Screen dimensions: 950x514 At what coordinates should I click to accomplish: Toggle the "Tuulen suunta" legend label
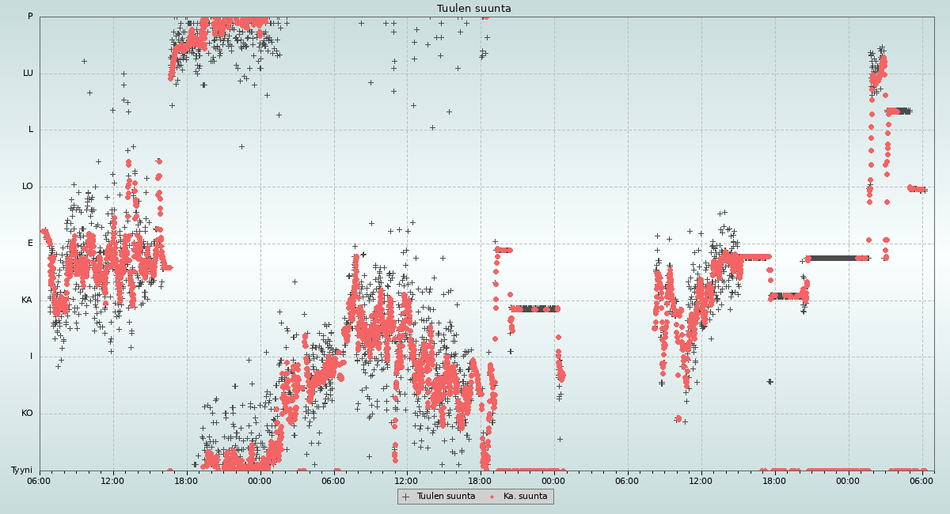click(x=446, y=497)
